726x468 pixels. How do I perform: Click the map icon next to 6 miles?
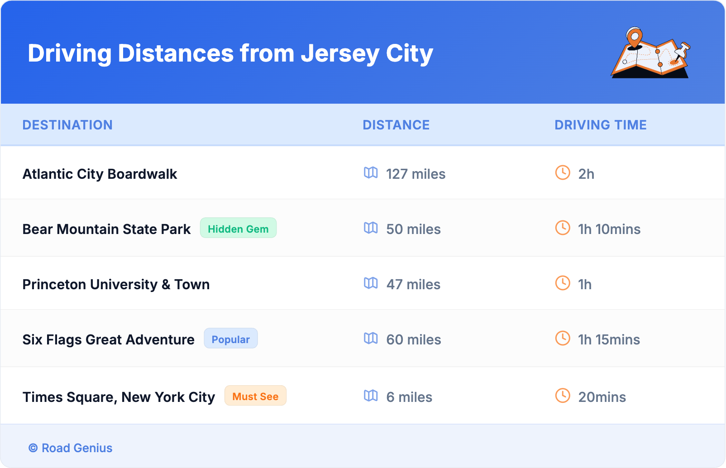(x=371, y=396)
